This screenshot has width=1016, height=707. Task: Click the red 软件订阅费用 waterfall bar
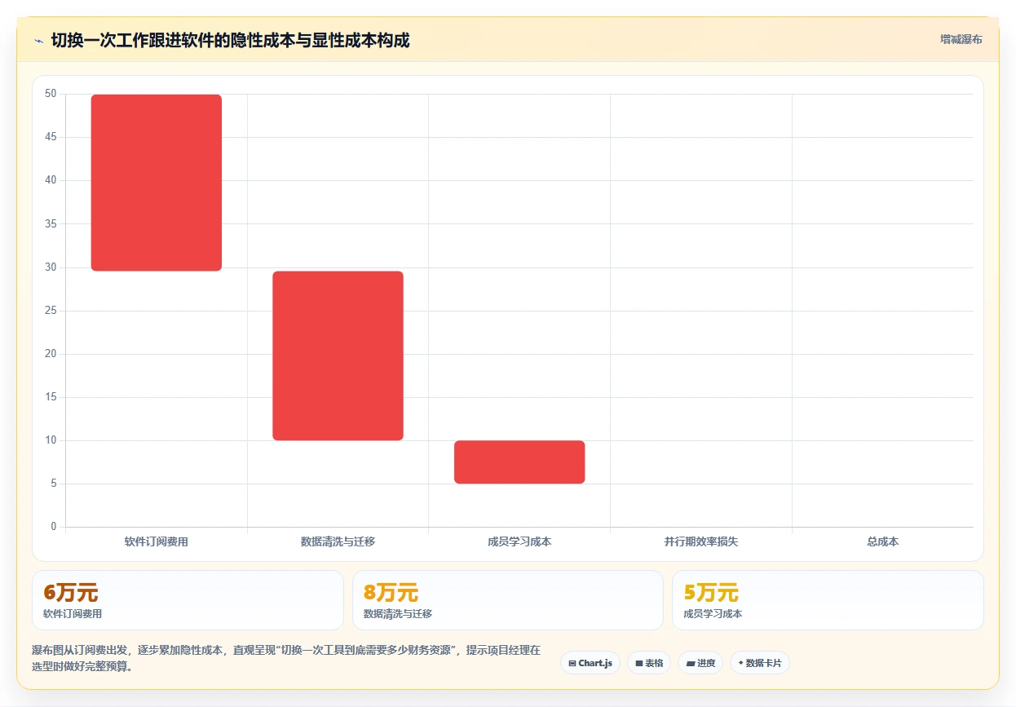coord(157,183)
